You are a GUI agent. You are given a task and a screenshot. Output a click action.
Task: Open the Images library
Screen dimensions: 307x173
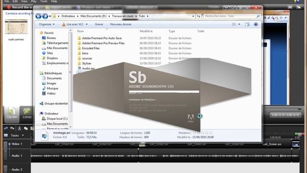[x=51, y=83]
